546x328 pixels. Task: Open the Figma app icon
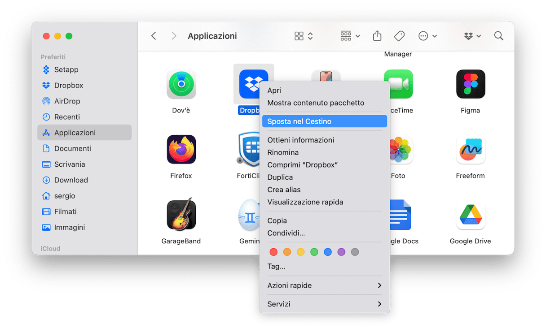pyautogui.click(x=470, y=84)
